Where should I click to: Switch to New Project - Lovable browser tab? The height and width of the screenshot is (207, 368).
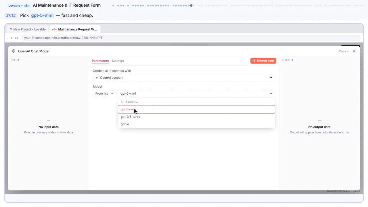pyautogui.click(x=28, y=29)
